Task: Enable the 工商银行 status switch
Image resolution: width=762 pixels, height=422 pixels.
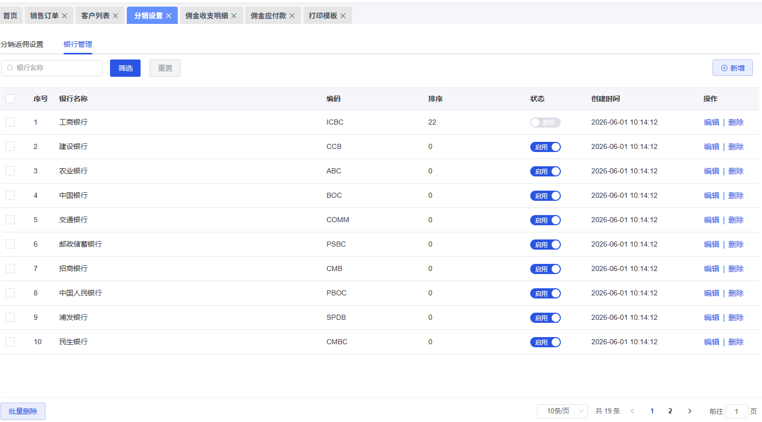Action: (x=546, y=123)
